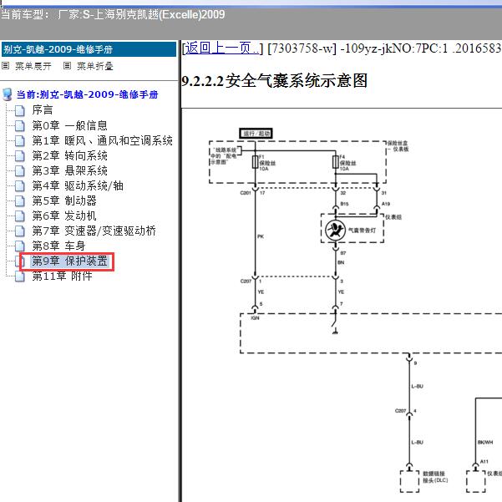Open 第11章 附件

click(62, 276)
